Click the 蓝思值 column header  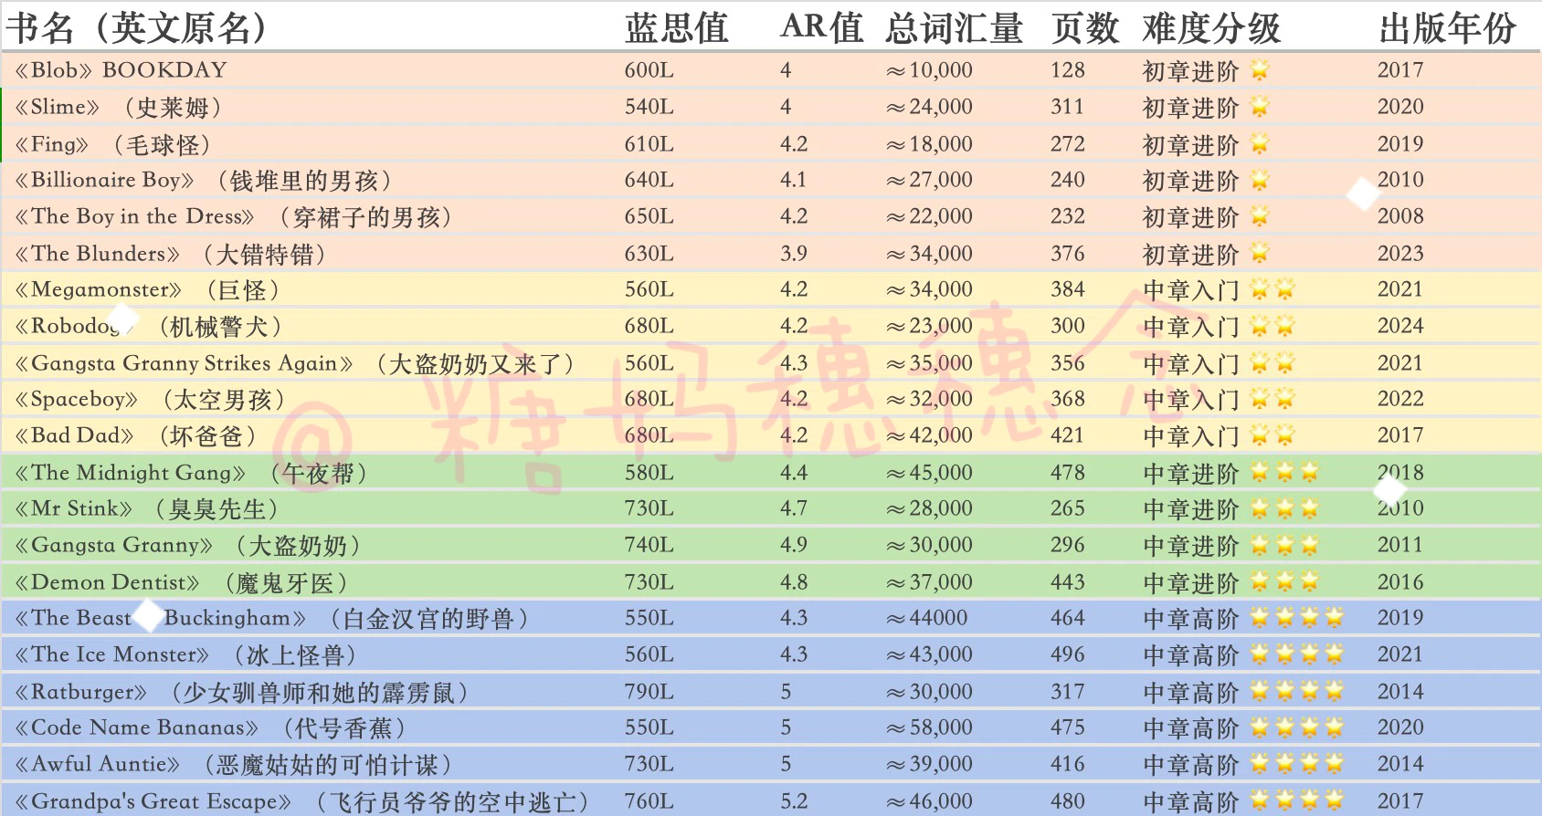click(x=676, y=27)
